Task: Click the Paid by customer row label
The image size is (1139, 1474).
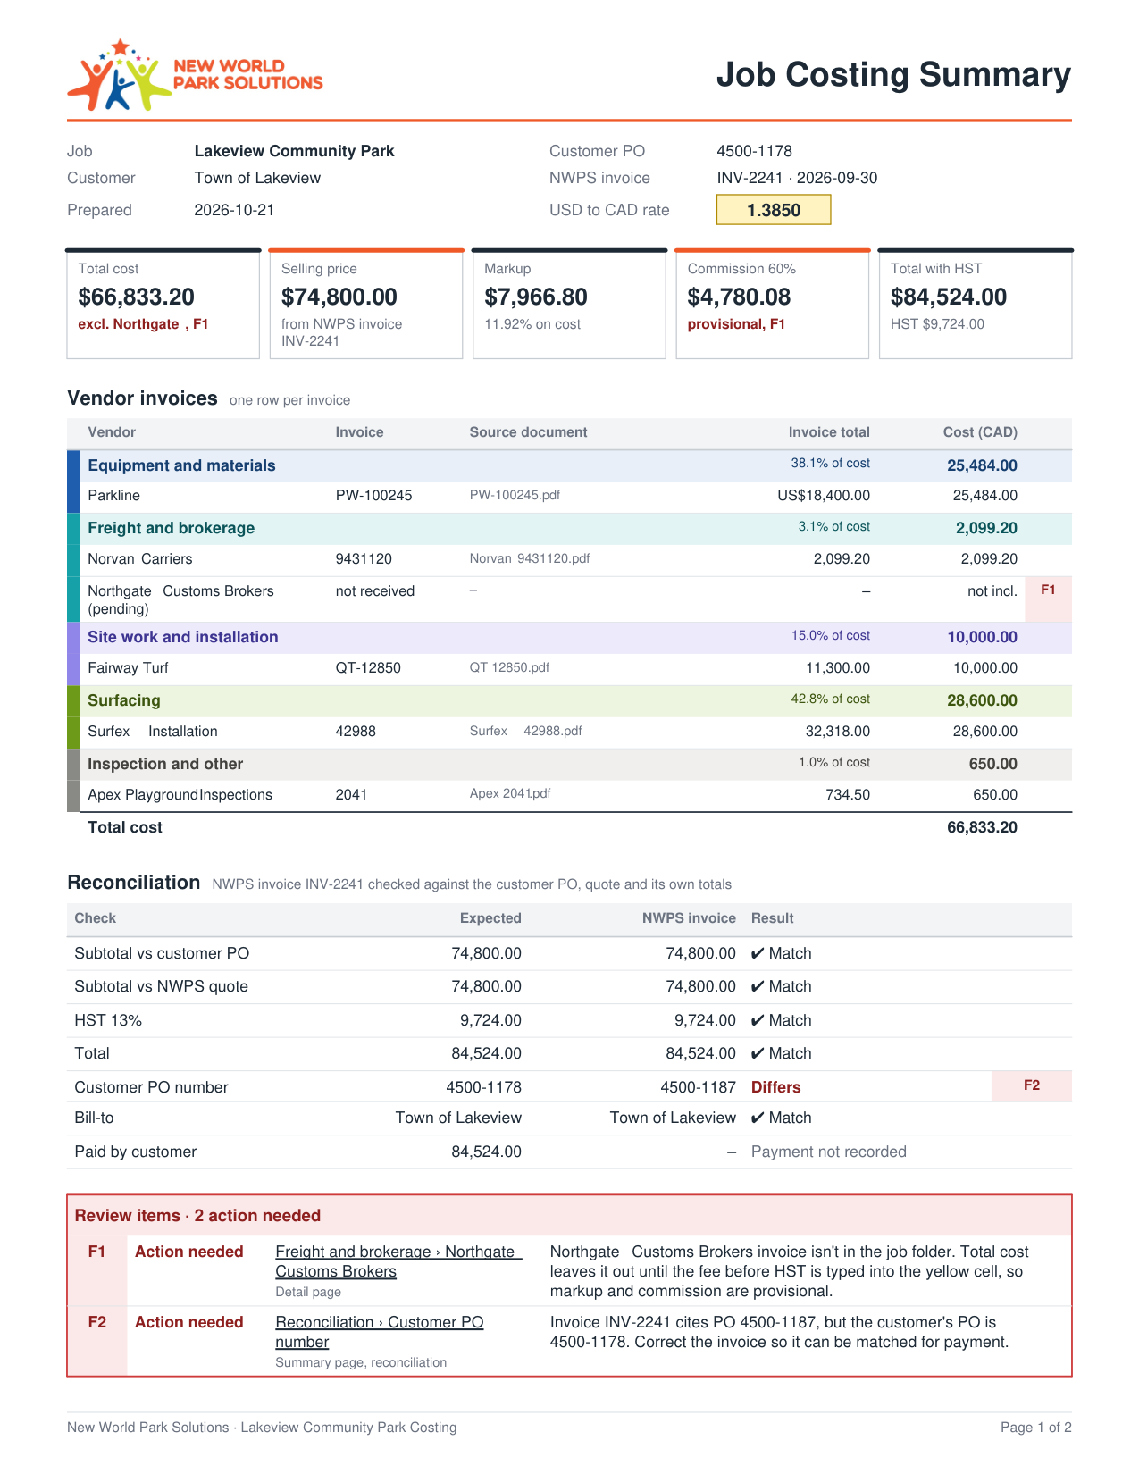Action: (136, 1152)
